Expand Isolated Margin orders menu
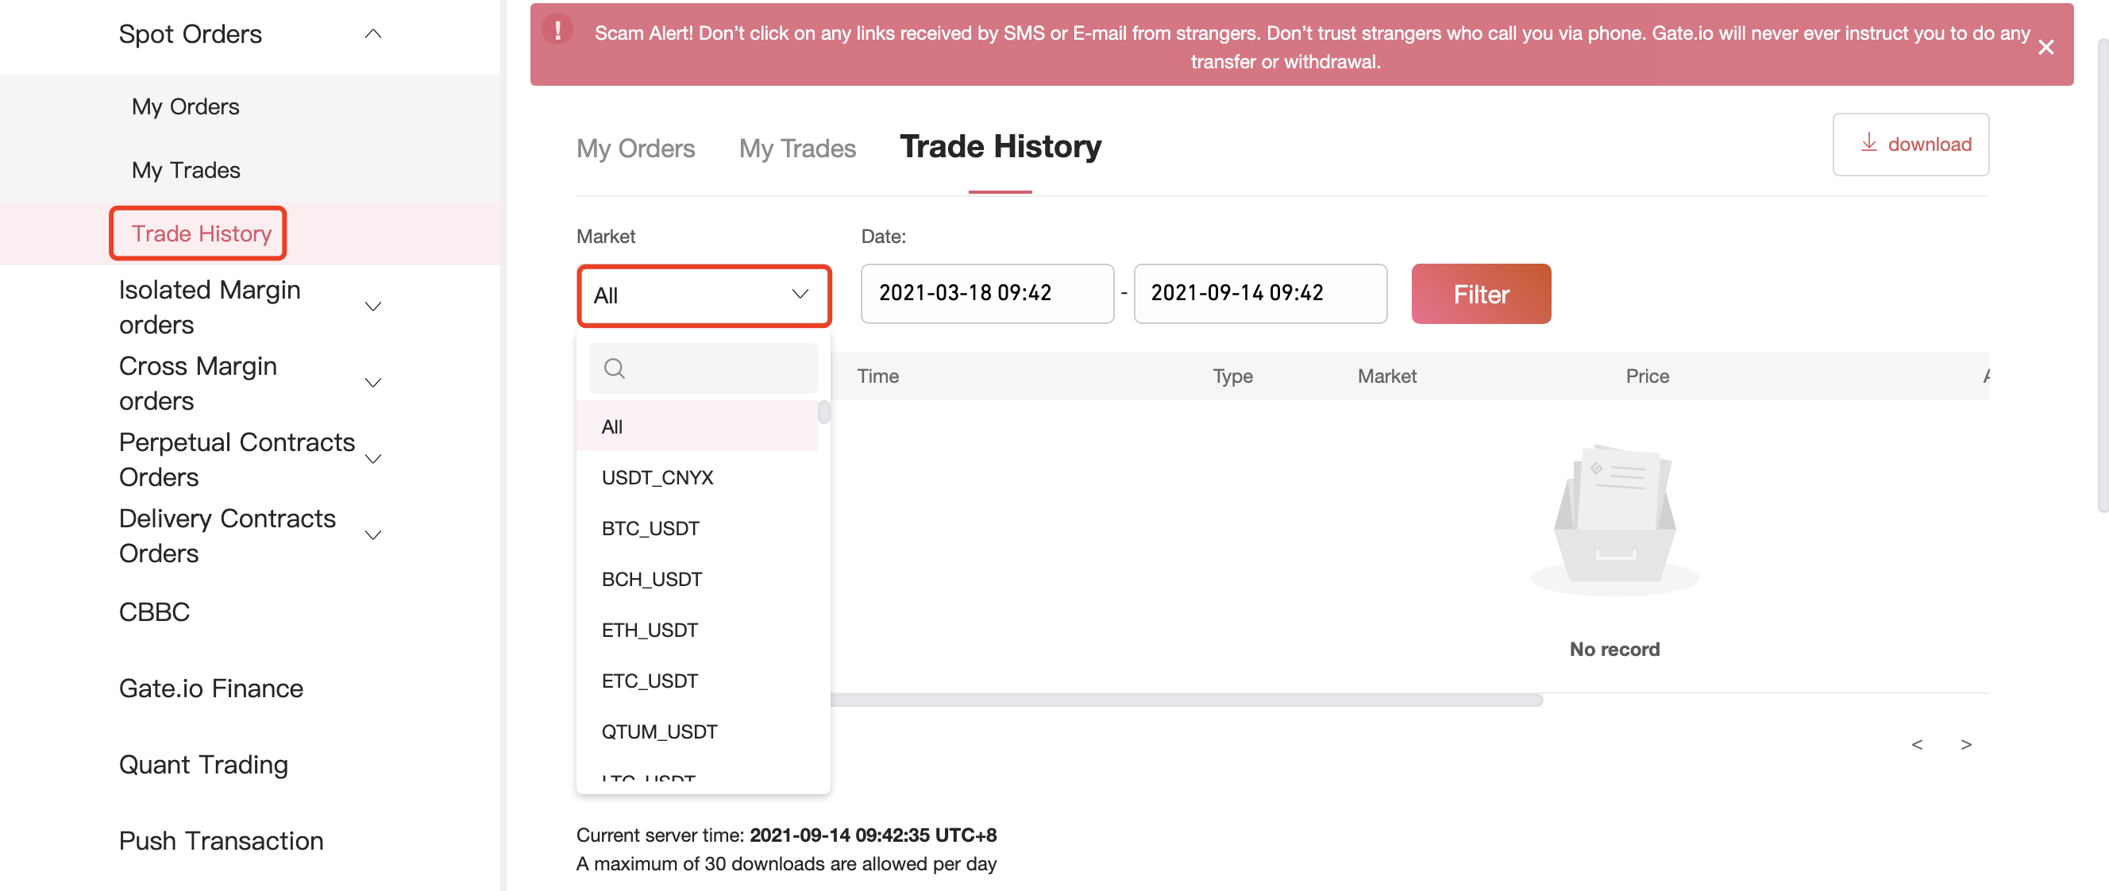2109x891 pixels. pyautogui.click(x=372, y=307)
